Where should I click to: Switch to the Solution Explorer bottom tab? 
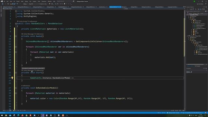(x=190, y=66)
